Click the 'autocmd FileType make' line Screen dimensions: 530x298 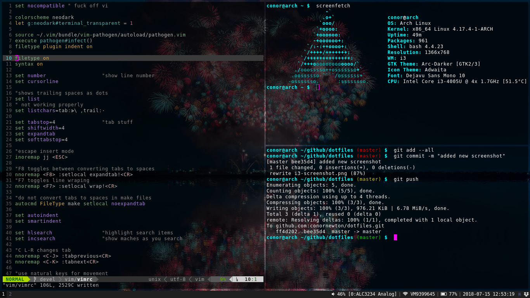[80, 204]
